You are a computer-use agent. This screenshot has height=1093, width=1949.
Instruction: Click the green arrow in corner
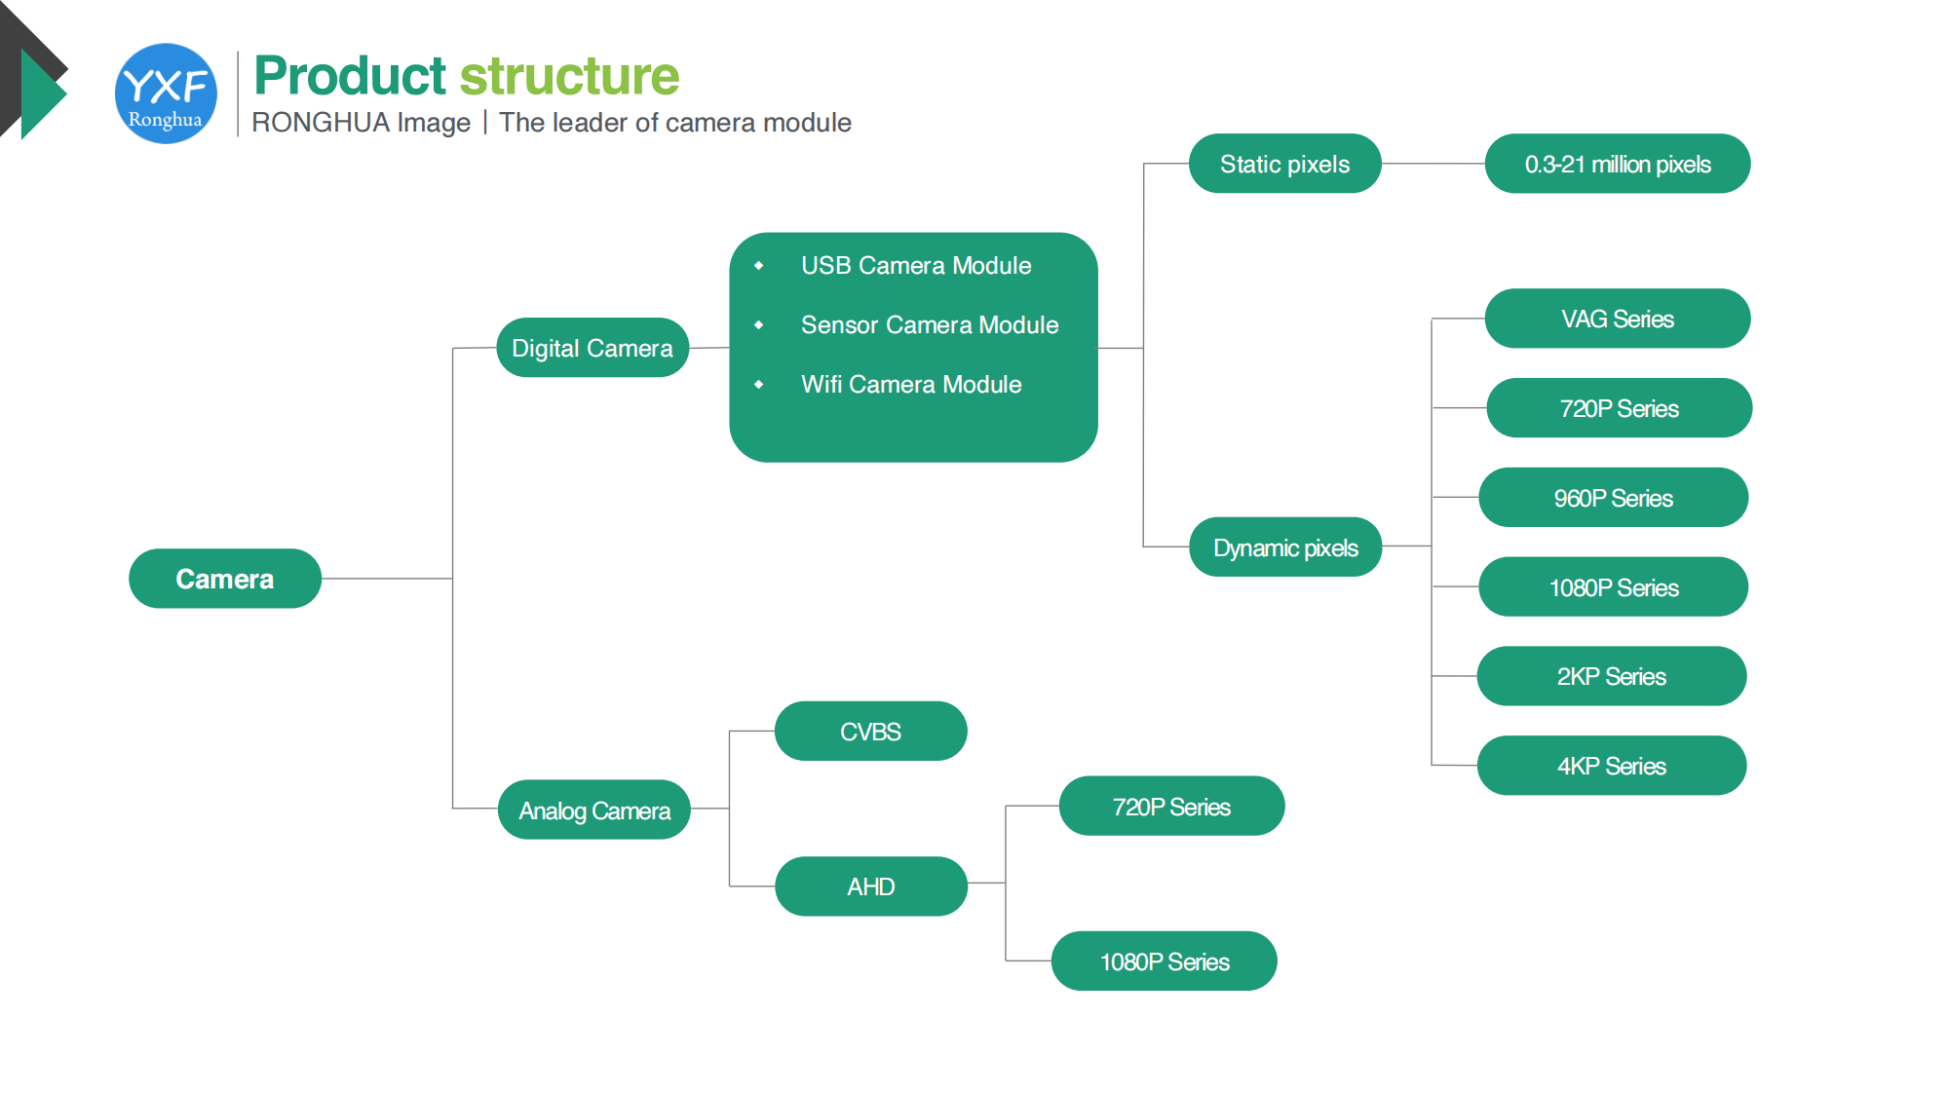coord(41,94)
